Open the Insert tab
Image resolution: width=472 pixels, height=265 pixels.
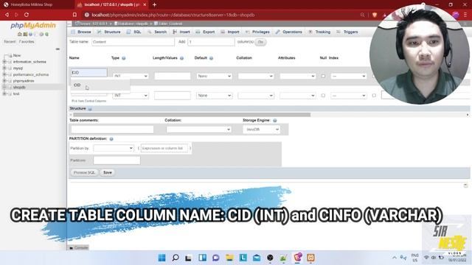181,32
